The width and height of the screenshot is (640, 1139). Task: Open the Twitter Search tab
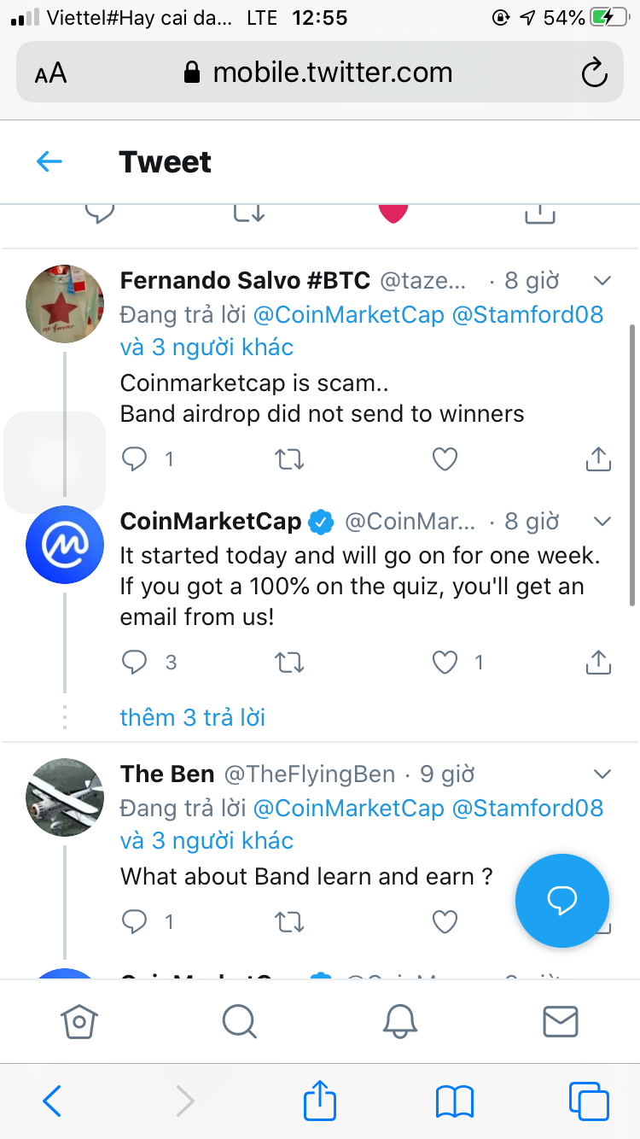(239, 1020)
